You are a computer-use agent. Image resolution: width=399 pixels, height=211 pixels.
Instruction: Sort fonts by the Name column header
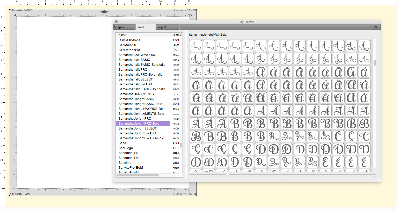point(143,35)
